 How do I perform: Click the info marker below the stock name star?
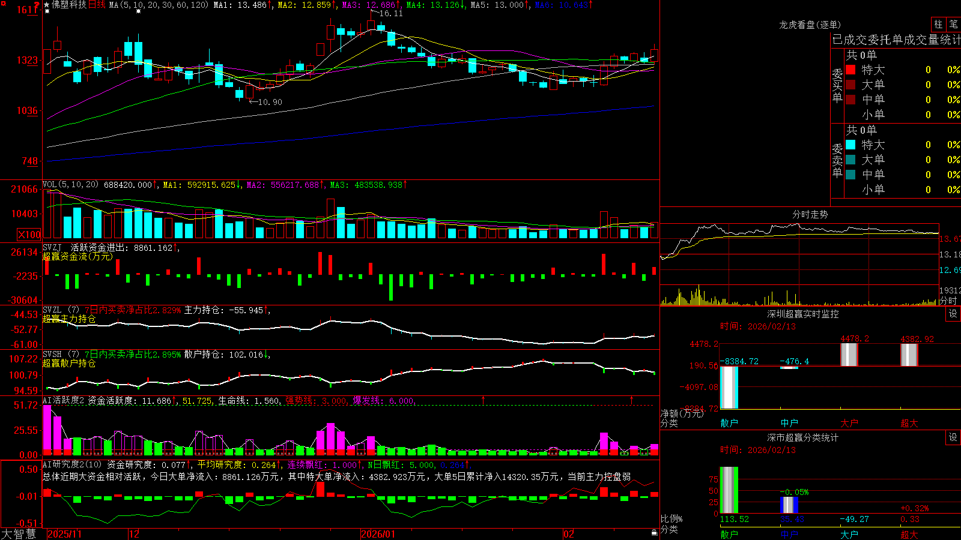coord(47,11)
